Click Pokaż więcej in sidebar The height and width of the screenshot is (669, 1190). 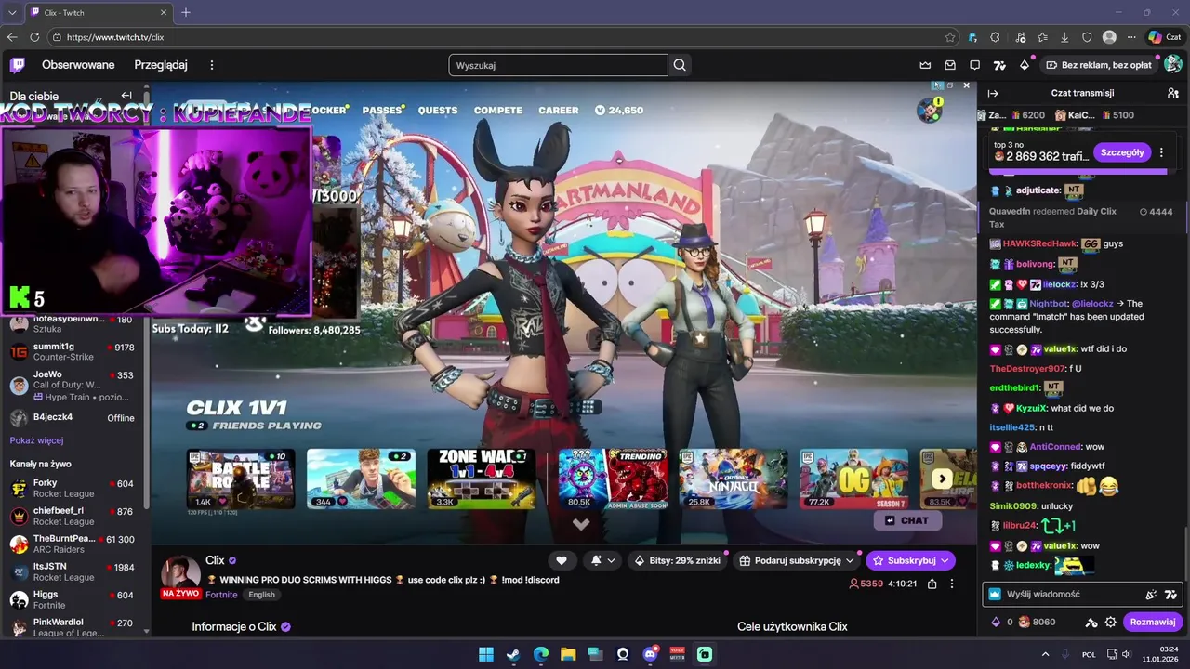pyautogui.click(x=36, y=440)
